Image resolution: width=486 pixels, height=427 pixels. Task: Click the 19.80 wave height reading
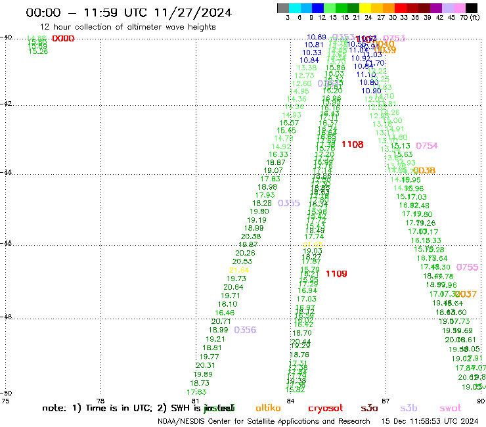[x=259, y=212]
